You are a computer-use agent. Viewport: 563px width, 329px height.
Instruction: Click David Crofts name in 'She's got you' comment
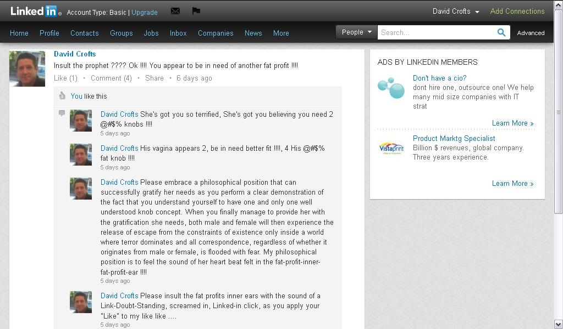[x=119, y=114]
